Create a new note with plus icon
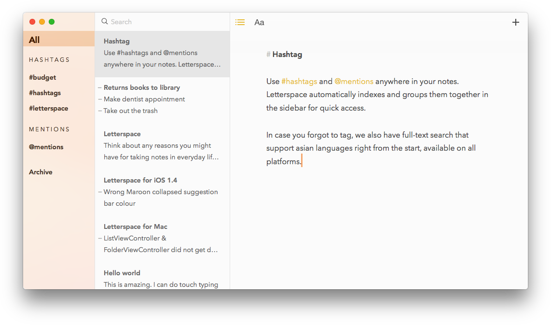Viewport: 551px width, 325px height. [x=515, y=22]
